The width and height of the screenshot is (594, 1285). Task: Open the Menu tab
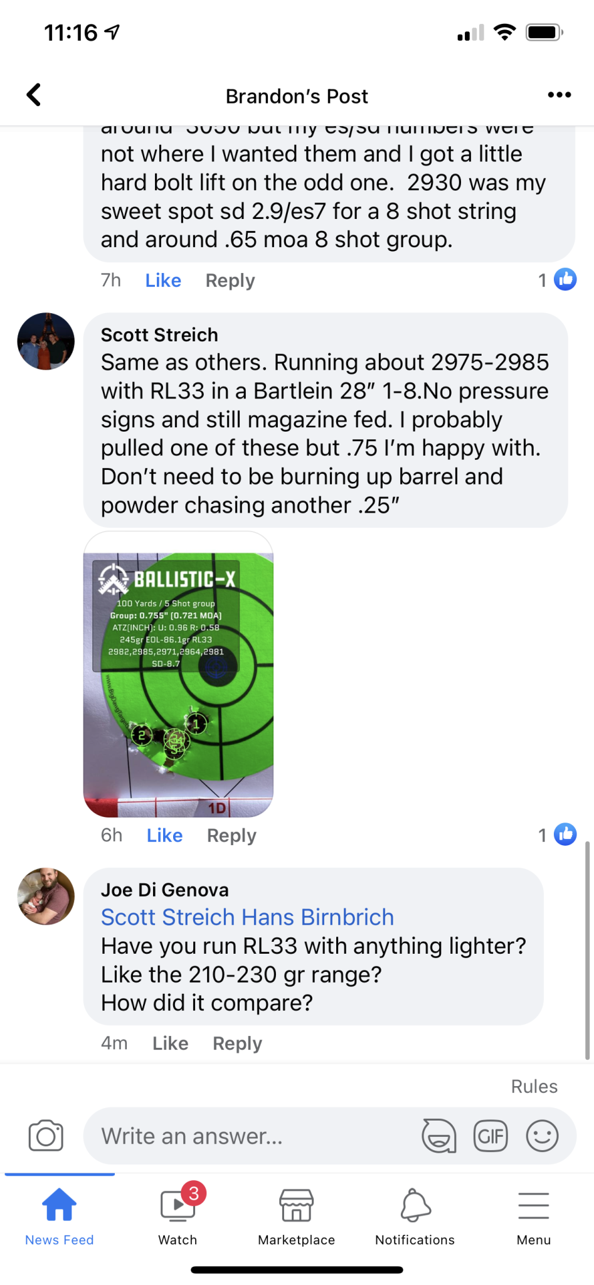(534, 1217)
